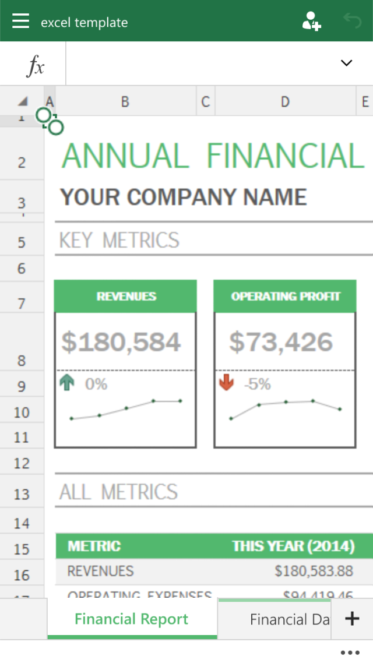The image size is (373, 663).
Task: Select column B header
Action: coord(125,102)
